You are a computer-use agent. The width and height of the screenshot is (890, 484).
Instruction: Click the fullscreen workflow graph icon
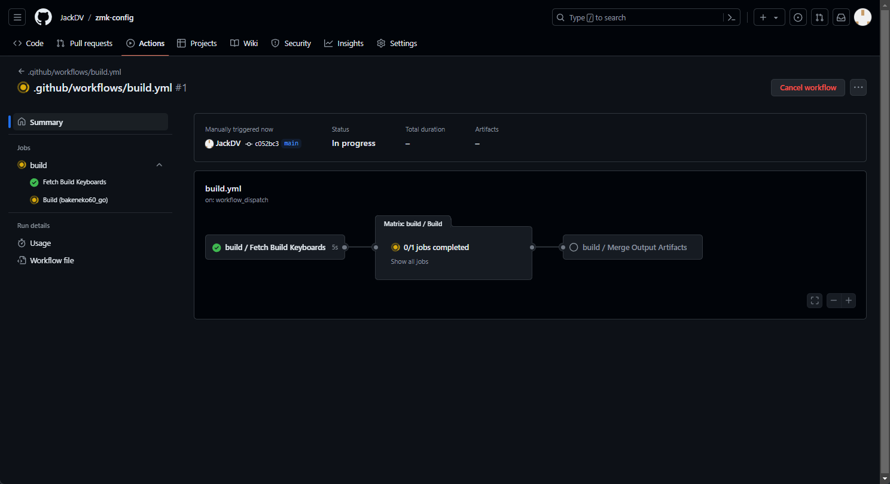[815, 300]
